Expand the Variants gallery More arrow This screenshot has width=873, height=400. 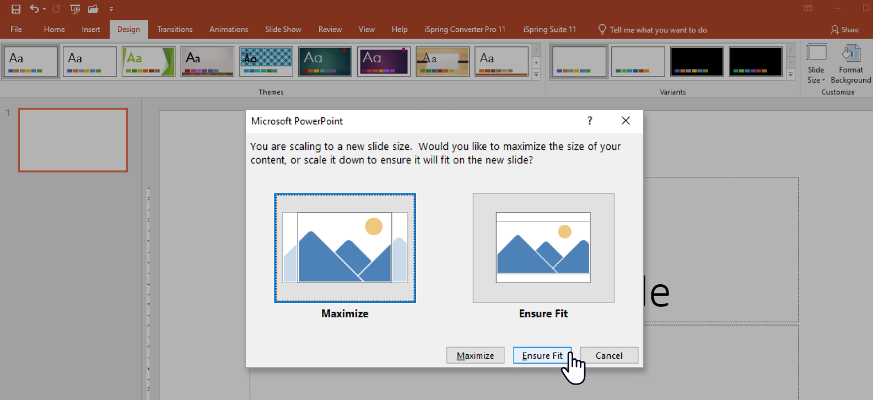pos(791,74)
